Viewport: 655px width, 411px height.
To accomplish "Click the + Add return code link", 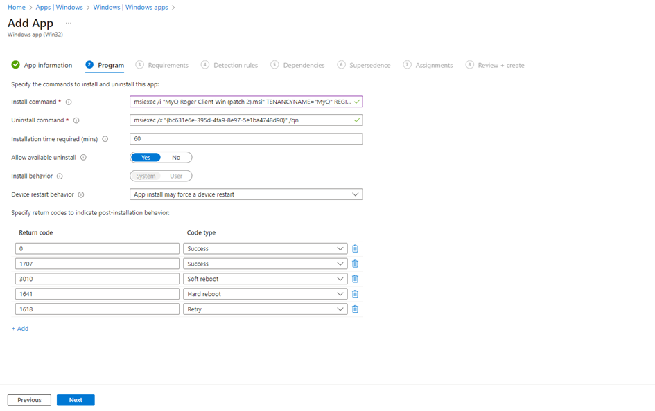I will pos(20,329).
